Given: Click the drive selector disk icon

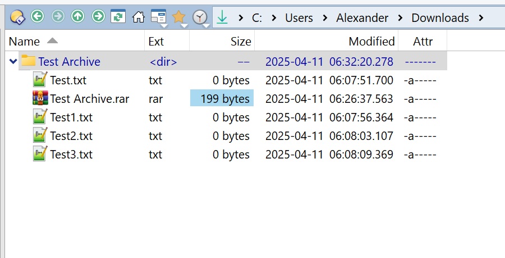Looking at the screenshot, I should point(17,17).
